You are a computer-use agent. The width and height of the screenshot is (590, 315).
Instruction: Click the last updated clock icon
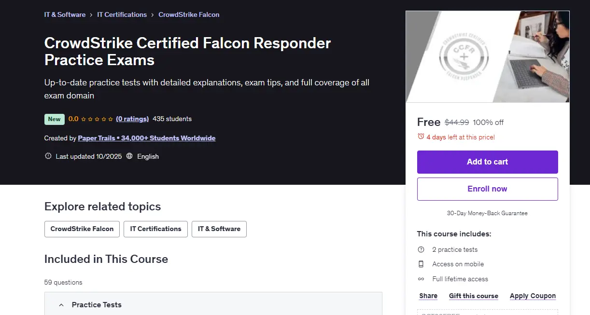coord(48,156)
